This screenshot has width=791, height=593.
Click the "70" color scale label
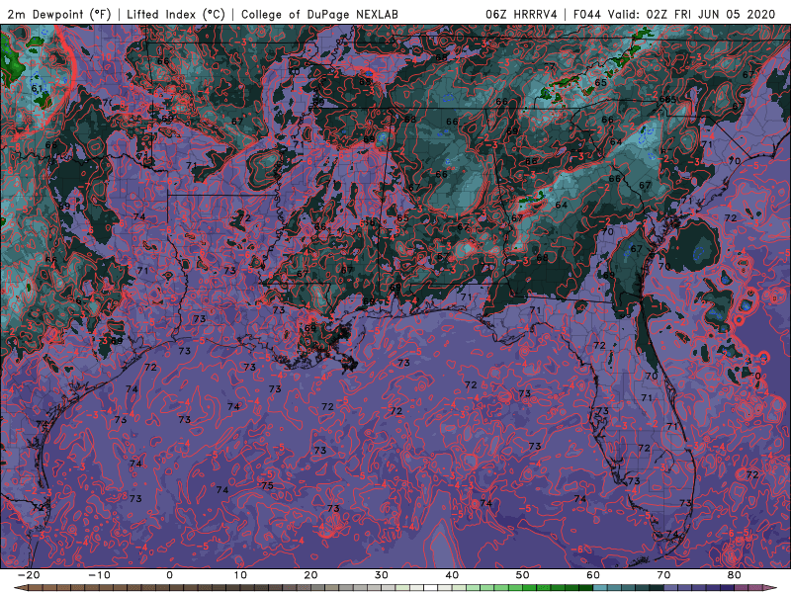tap(663, 575)
